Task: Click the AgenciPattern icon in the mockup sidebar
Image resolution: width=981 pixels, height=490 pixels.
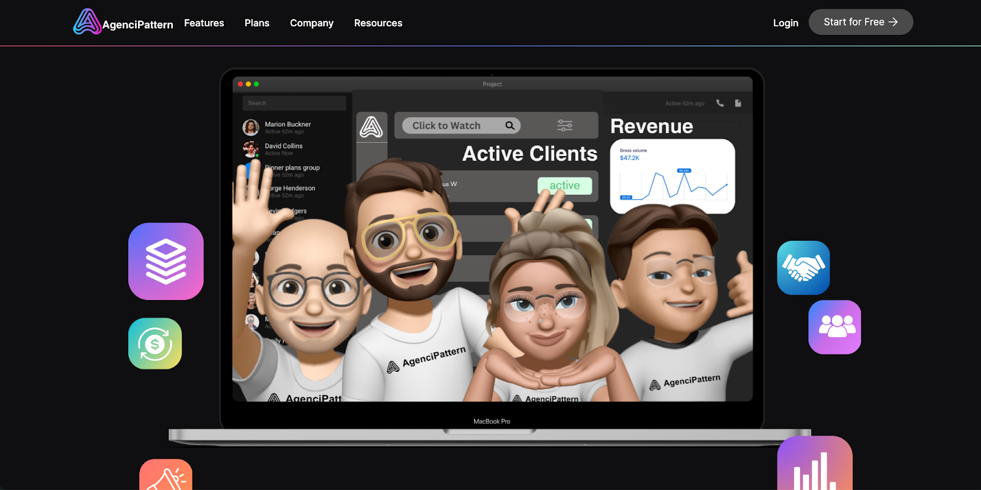Action: pyautogui.click(x=372, y=127)
